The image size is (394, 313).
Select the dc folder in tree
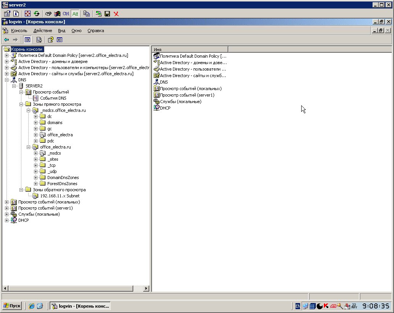50,116
